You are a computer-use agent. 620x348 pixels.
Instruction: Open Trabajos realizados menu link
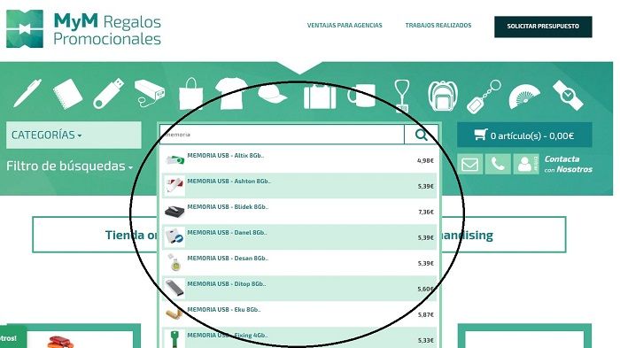(438, 26)
